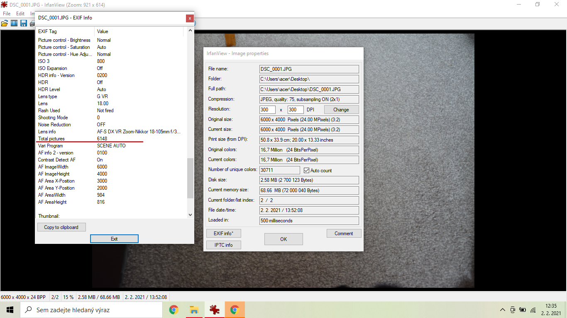
Task: Click the File date/time field in properties
Action: click(x=309, y=210)
